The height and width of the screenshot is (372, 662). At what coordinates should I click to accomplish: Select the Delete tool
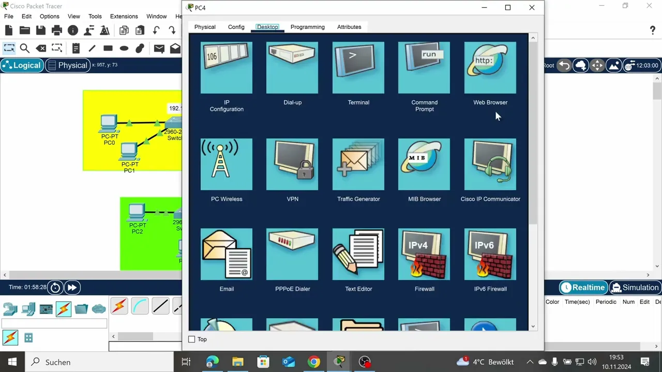coord(41,48)
